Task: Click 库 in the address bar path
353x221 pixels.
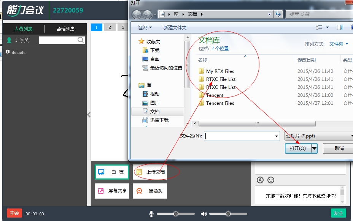Action: pos(176,14)
